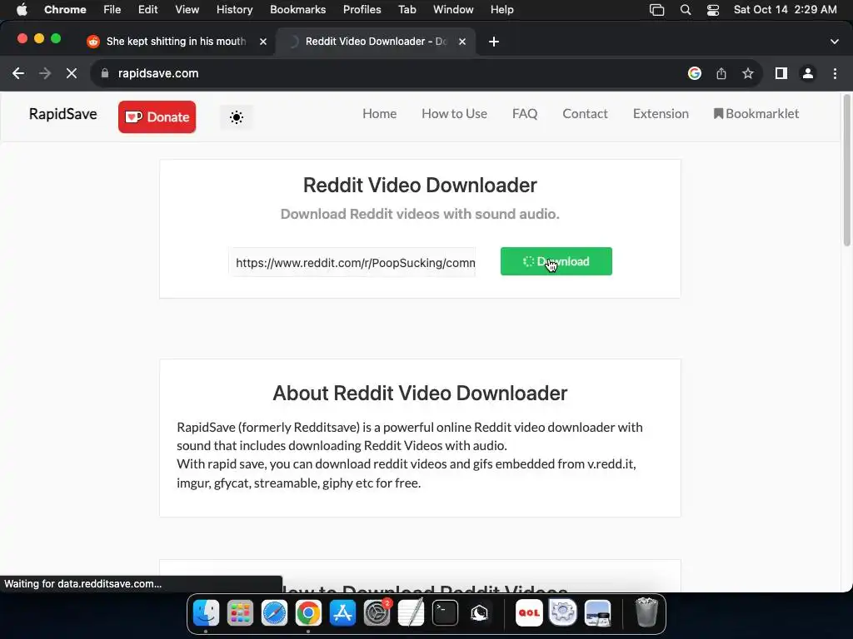Open App Store from the Dock
This screenshot has width=853, height=639.
click(x=342, y=613)
